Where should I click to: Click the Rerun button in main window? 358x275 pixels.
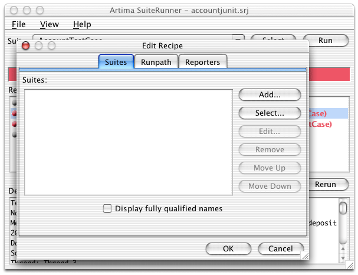point(329,184)
